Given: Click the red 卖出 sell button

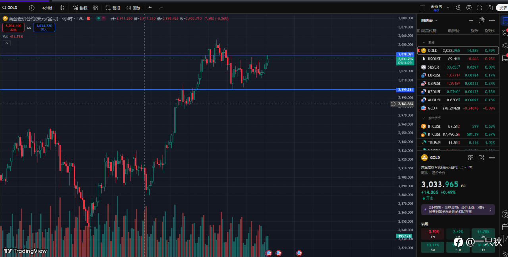Looking at the screenshot, I should coord(13,27).
